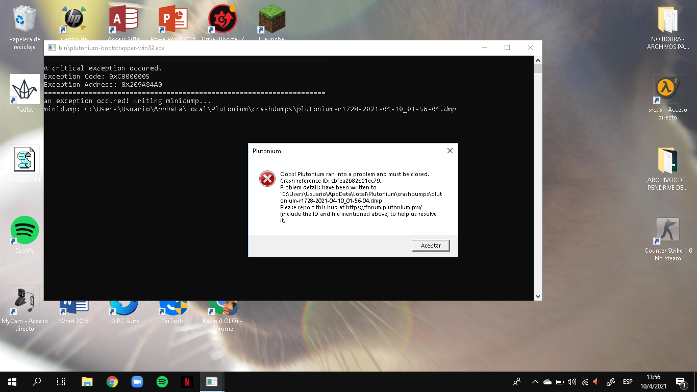Open Google Chrome from the taskbar
697x392 pixels.
click(112, 382)
